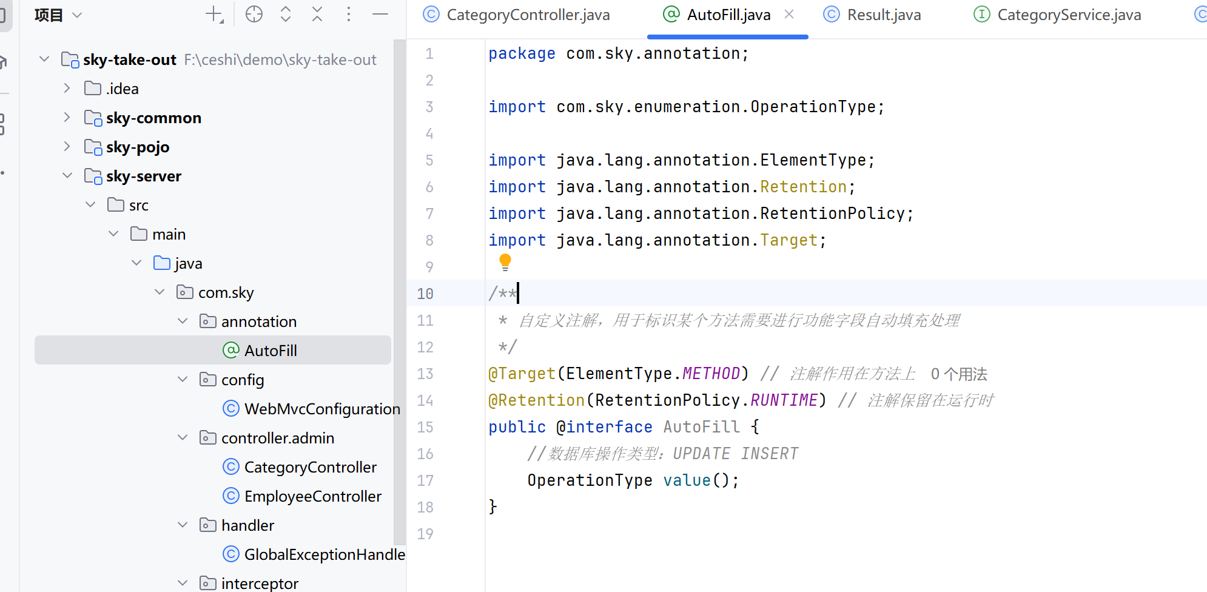This screenshot has height=592, width=1207.
Task: Click the locate opened file crosshair icon
Action: click(x=254, y=15)
